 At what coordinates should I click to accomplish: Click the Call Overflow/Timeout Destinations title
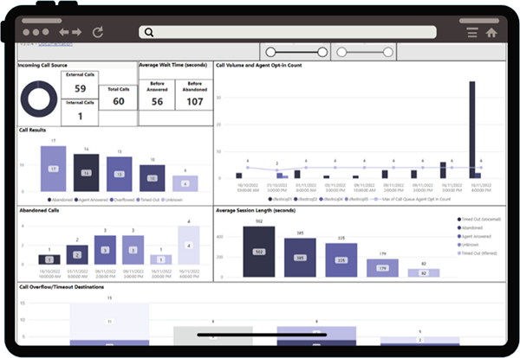tap(62, 287)
